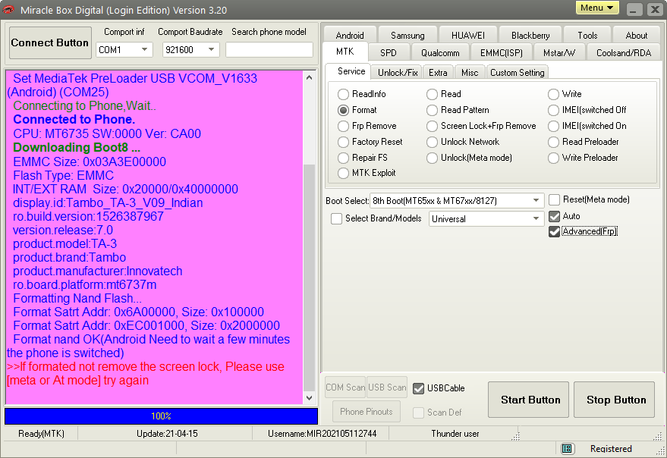Viewport: 667px width, 458px height.
Task: Click the Miracle Box app logo icon
Action: [x=8, y=9]
